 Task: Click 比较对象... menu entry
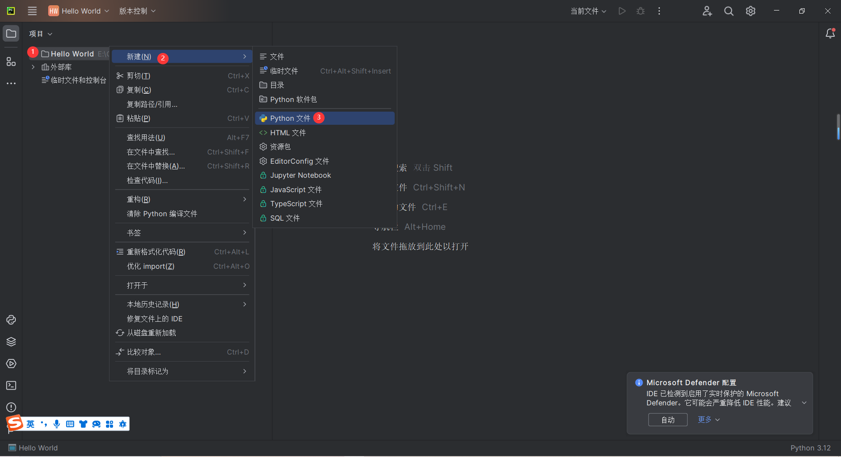tap(182, 352)
